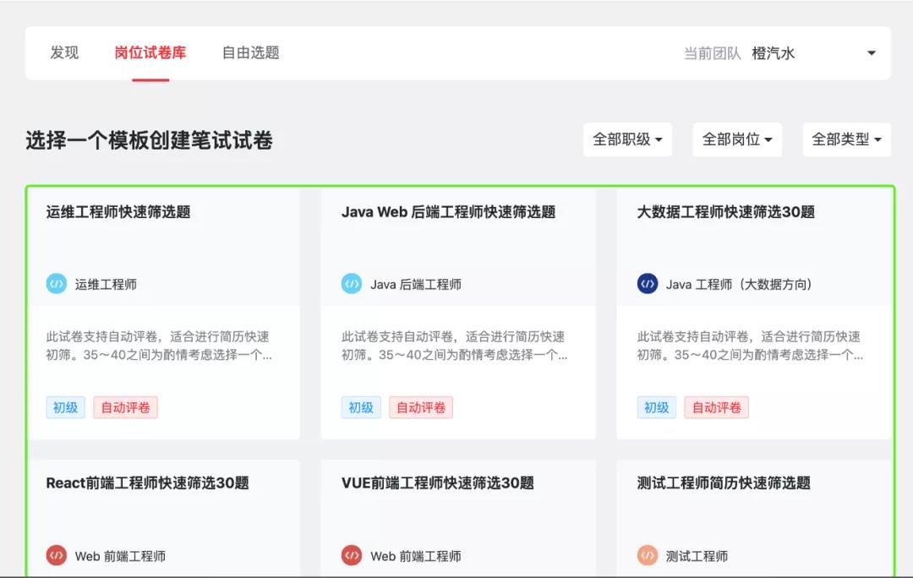Toggle the 自动评卷 tag on Java Web card
913x578 pixels.
click(421, 406)
